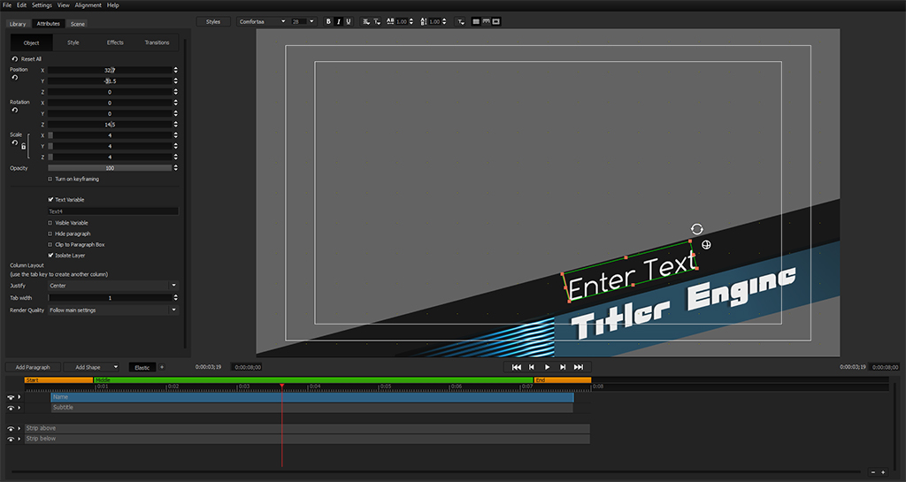
Task: Open the Effects sub-tab
Action: 115,42
